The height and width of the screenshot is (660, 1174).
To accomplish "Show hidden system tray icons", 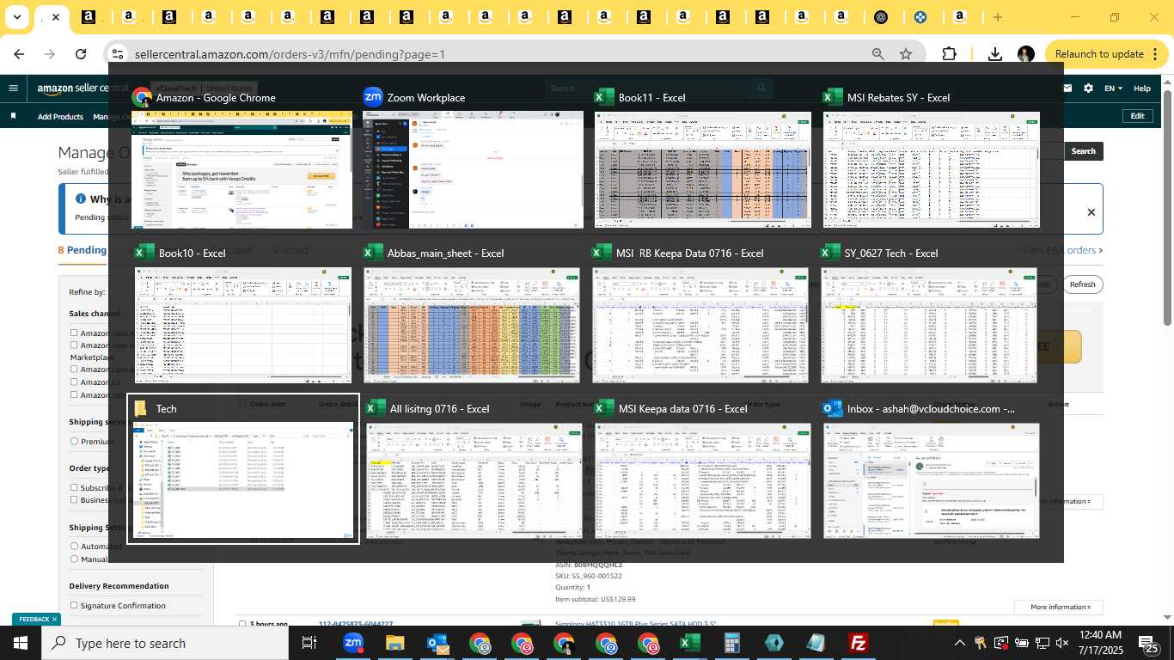I will coord(959,643).
